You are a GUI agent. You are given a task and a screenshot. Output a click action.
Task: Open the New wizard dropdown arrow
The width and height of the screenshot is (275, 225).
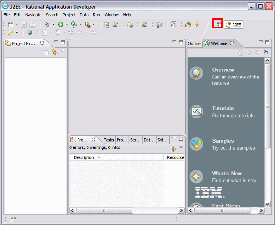click(17, 24)
